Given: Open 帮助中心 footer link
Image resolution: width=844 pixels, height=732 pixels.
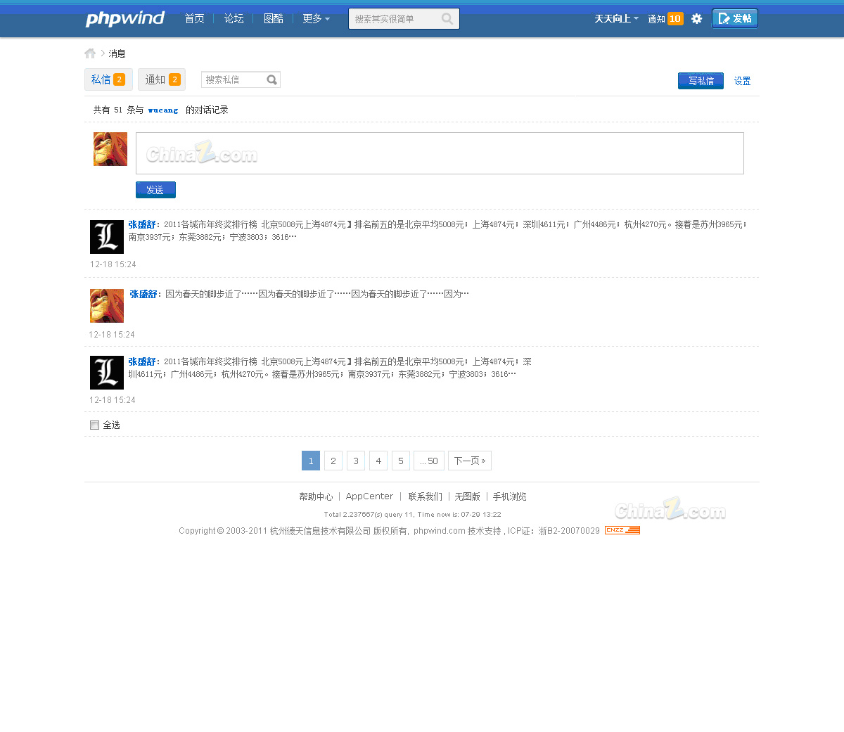Looking at the screenshot, I should point(316,496).
